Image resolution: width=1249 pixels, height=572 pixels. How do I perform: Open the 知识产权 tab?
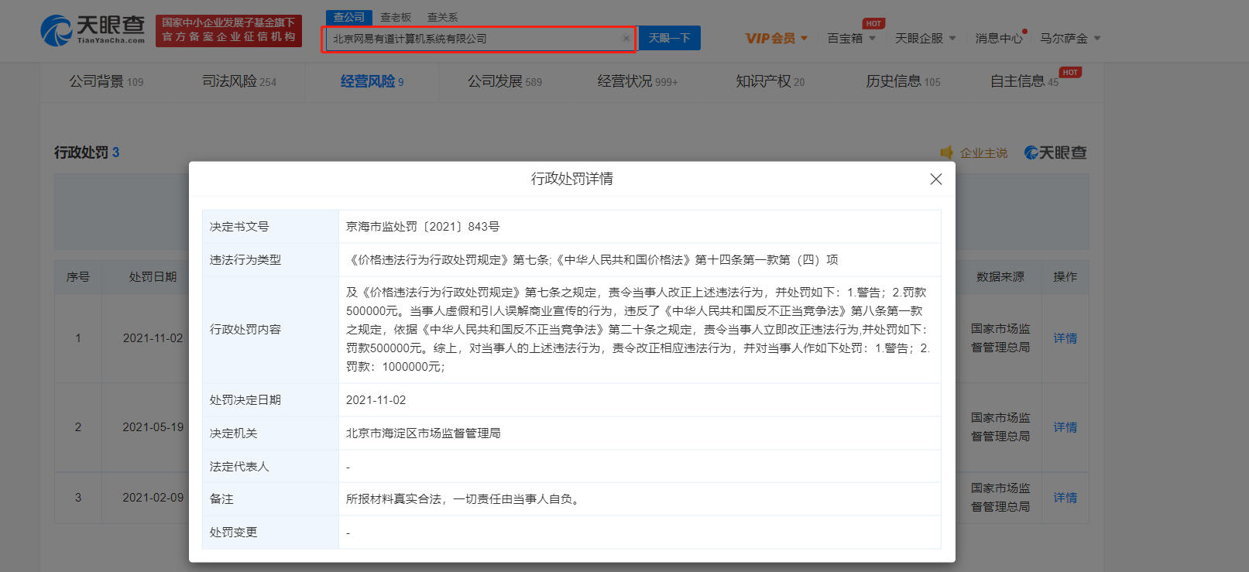(770, 81)
